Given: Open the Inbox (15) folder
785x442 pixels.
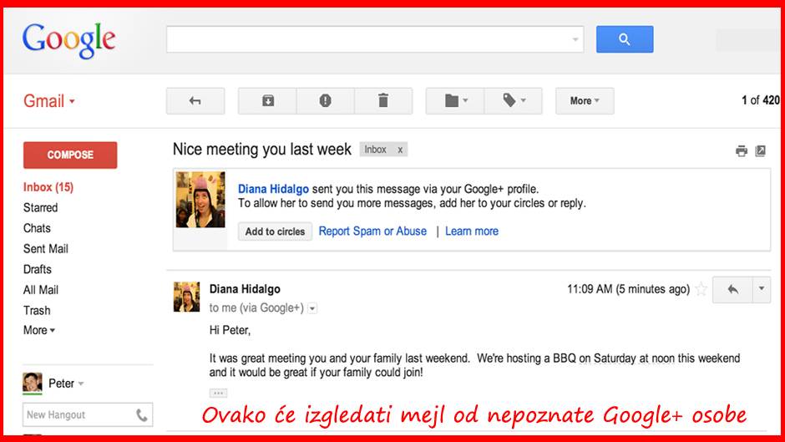Looking at the screenshot, I should coord(48,187).
